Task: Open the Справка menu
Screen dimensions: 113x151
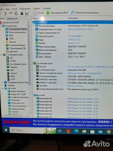Action: [x=47, y=8]
